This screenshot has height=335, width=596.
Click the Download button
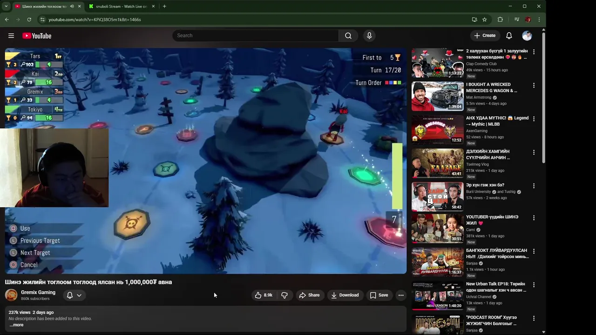[345, 295]
